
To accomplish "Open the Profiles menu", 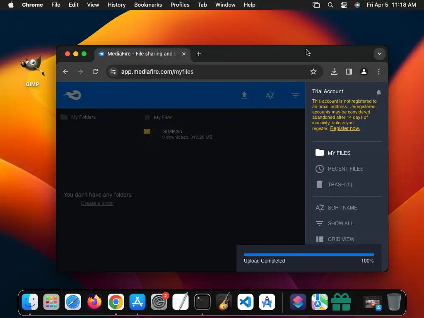I will pyautogui.click(x=180, y=5).
